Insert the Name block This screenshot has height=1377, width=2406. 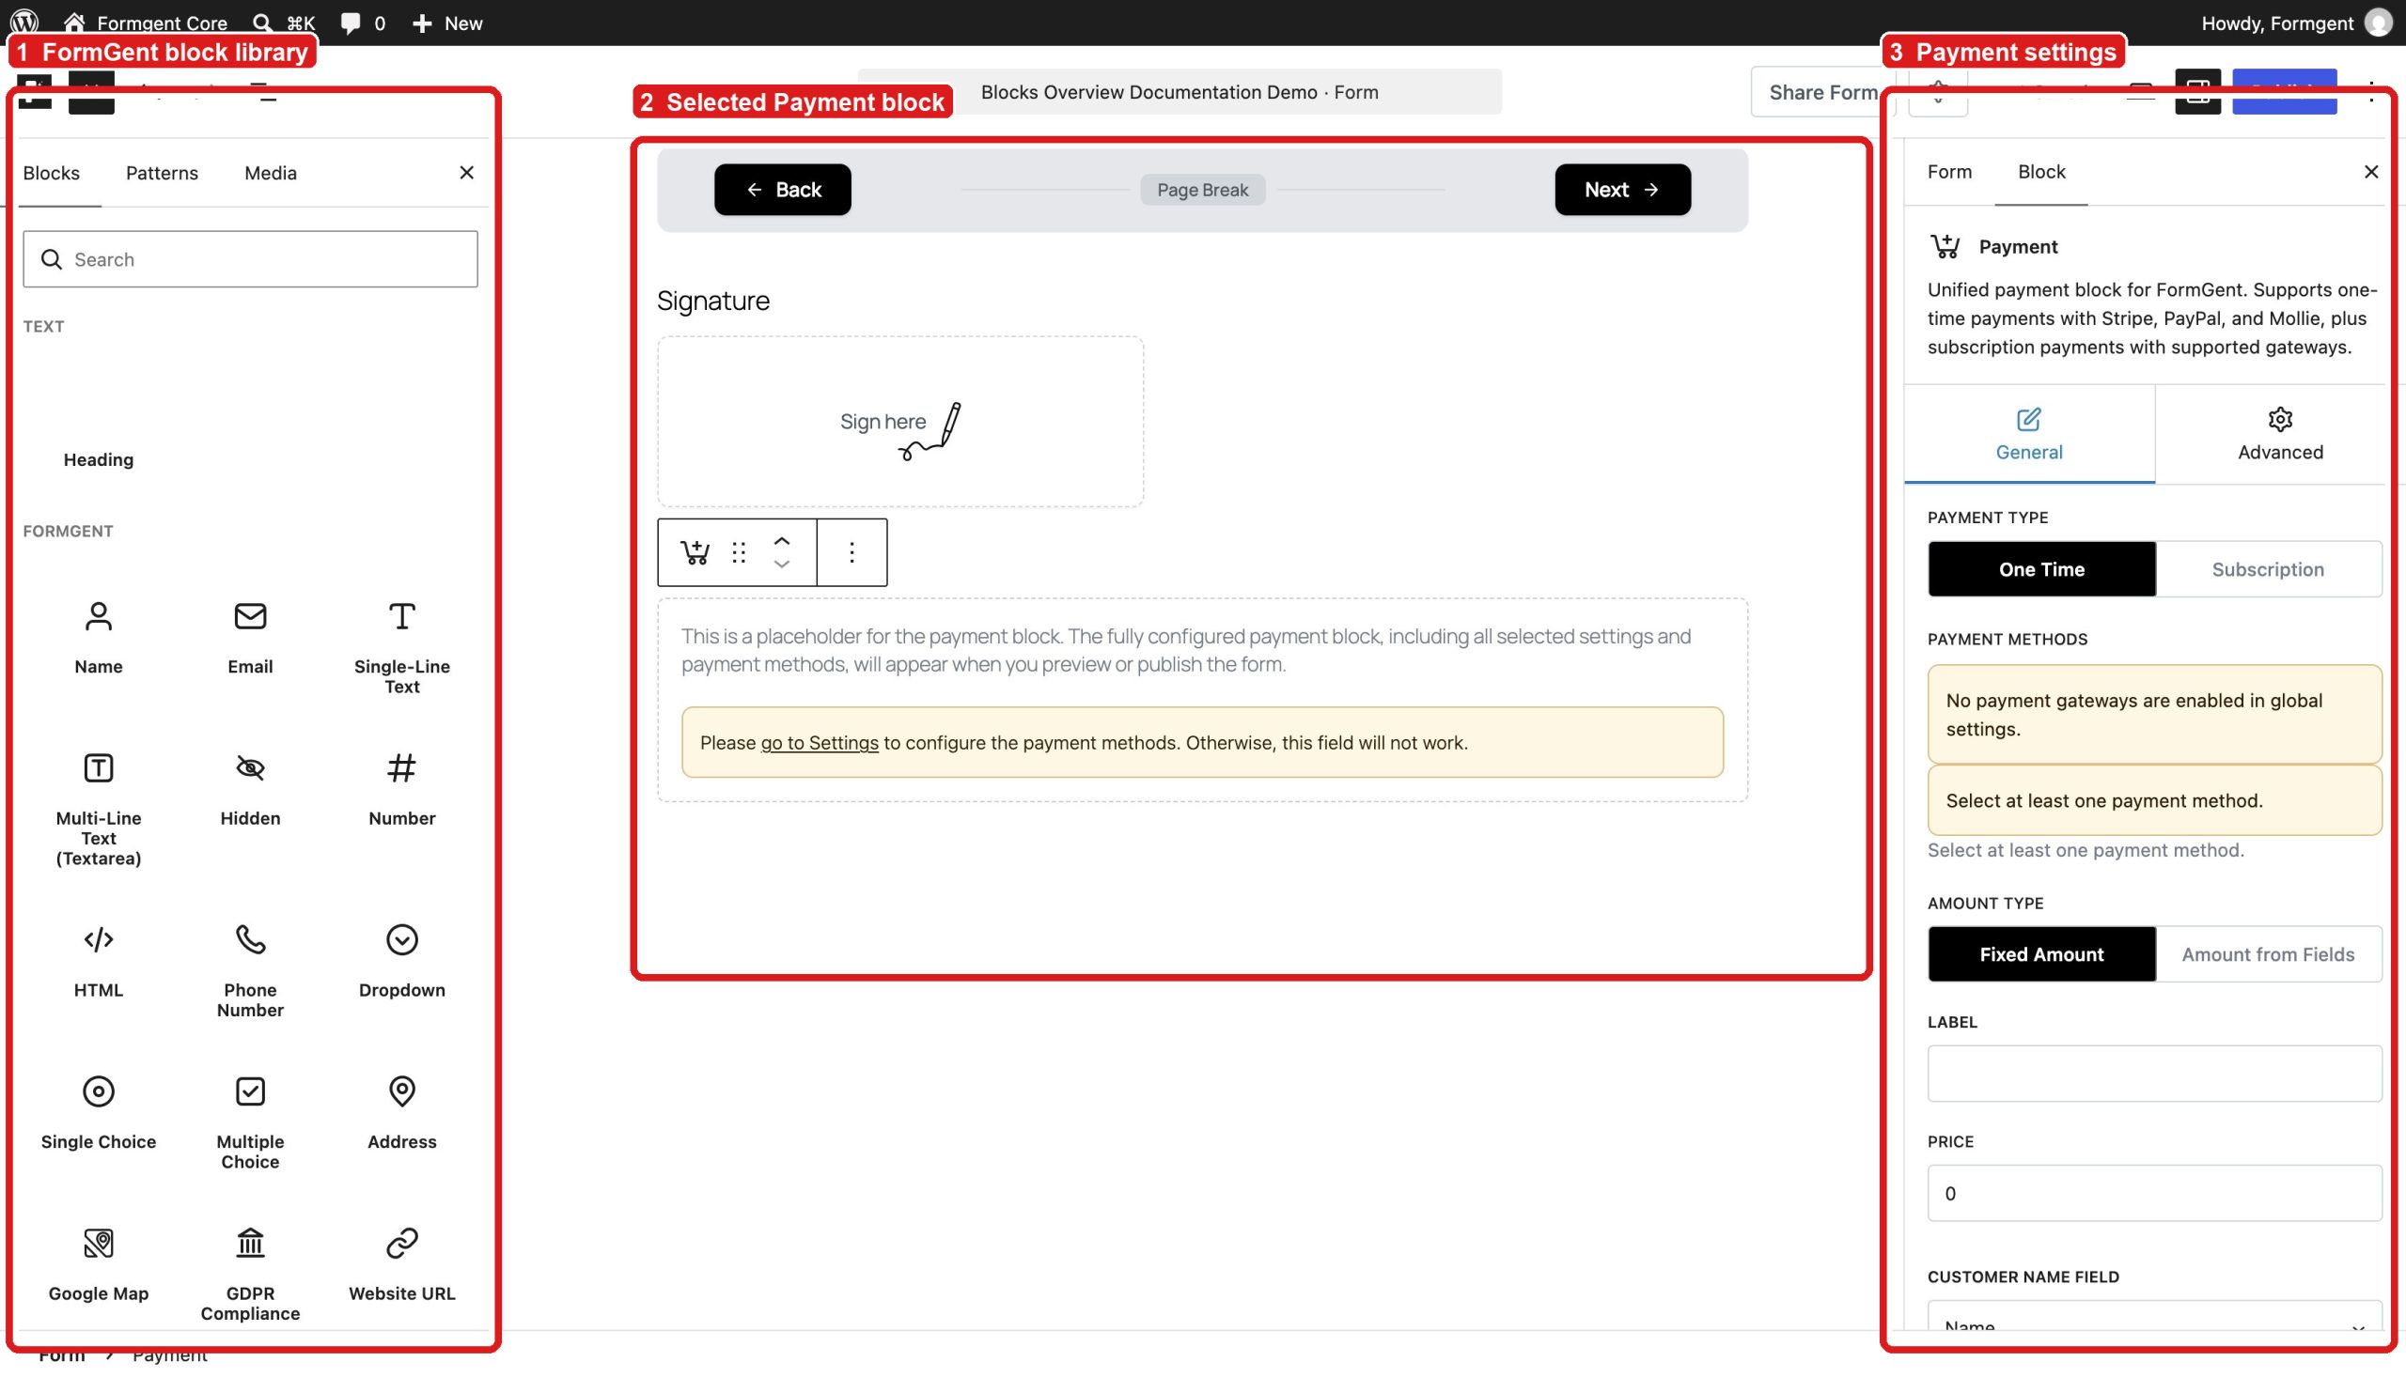point(99,638)
